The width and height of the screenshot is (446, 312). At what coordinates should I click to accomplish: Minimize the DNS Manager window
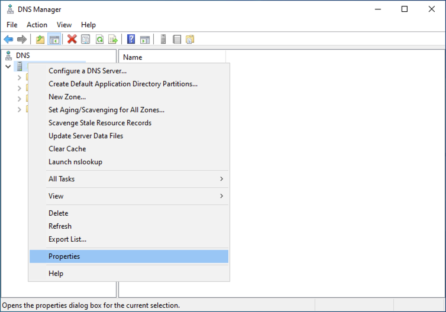(378, 9)
